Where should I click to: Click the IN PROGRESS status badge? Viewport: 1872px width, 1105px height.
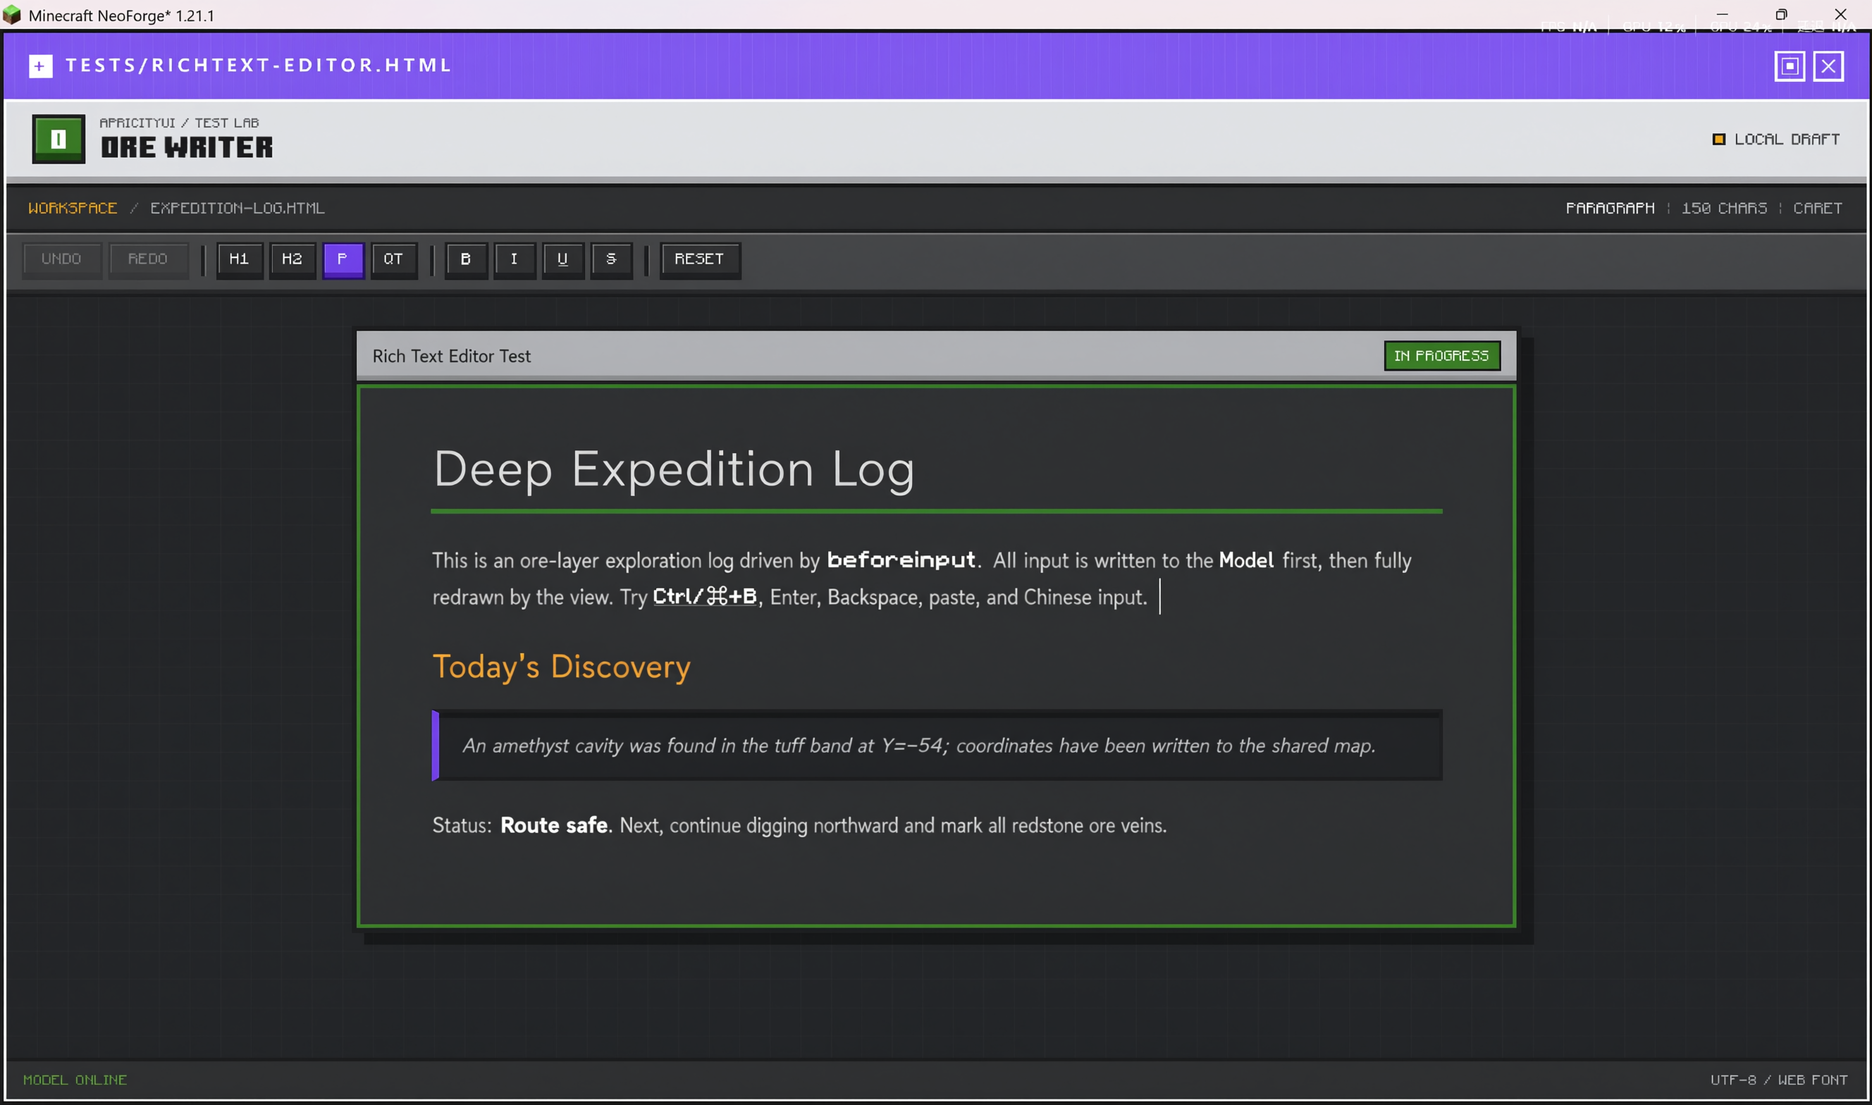1441,356
